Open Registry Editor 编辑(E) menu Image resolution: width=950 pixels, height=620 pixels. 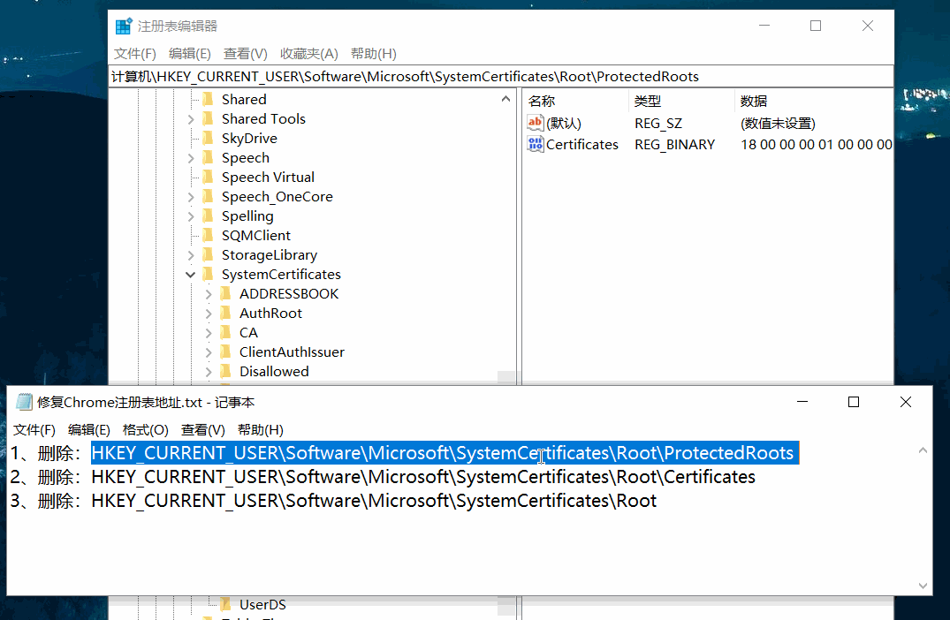pos(190,53)
